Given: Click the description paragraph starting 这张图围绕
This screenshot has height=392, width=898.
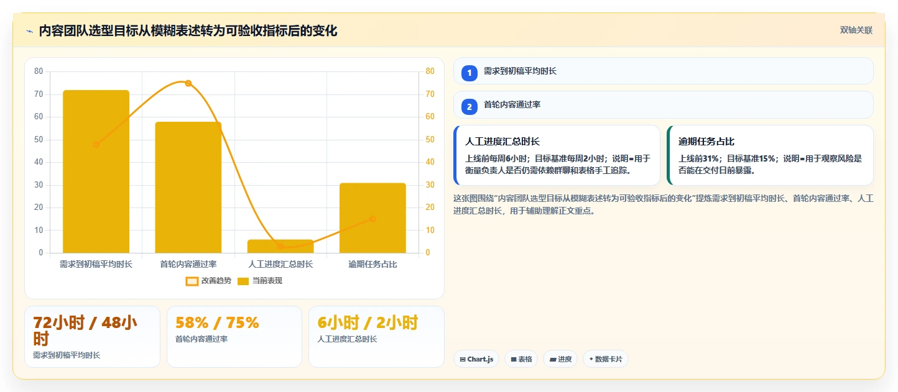Looking at the screenshot, I should click(664, 204).
